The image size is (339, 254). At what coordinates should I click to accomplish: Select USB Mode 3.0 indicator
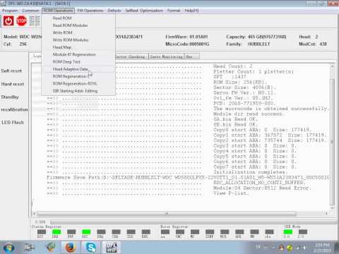(288, 232)
